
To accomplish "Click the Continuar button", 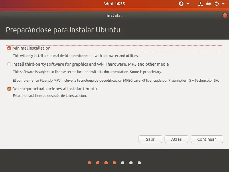I will [207, 139].
